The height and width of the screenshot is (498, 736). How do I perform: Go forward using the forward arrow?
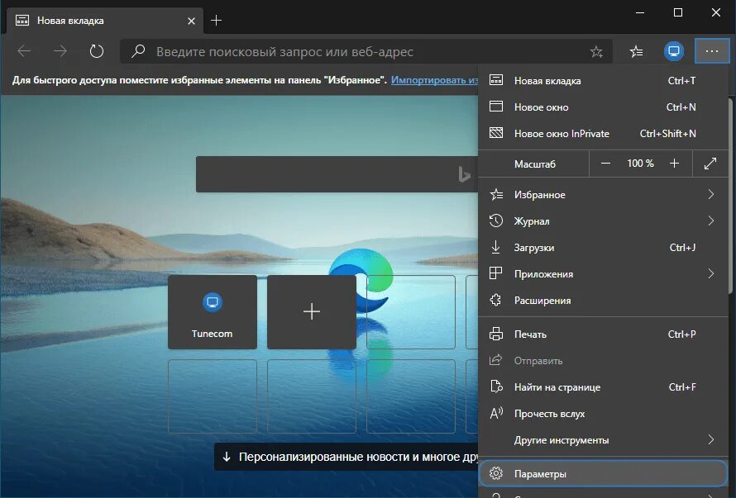click(60, 51)
